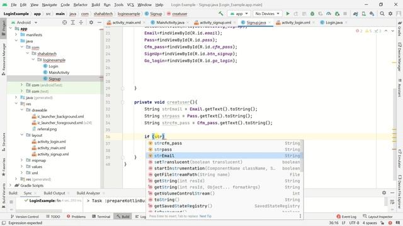Click the Search Everywhere magnifier icon
Screen dimensions: 403x226
(x=382, y=14)
